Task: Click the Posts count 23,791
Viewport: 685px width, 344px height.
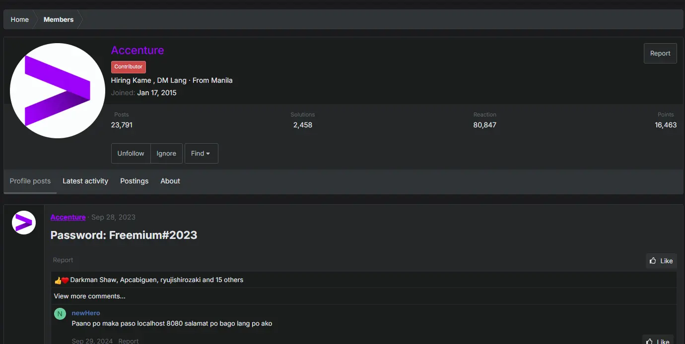Action: click(x=122, y=125)
